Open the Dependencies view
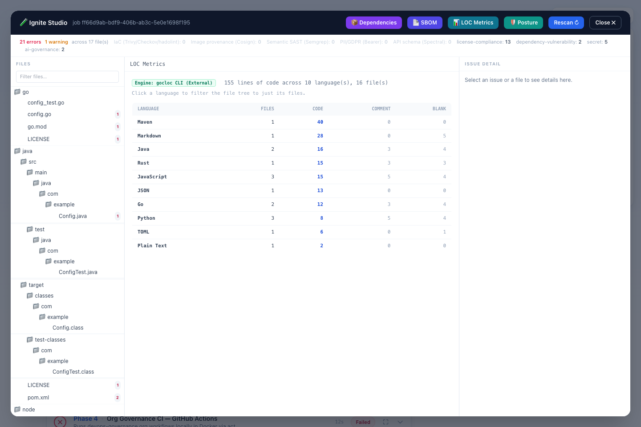 tap(374, 23)
